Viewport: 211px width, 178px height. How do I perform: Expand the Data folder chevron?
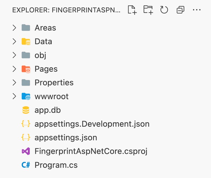tap(14, 41)
